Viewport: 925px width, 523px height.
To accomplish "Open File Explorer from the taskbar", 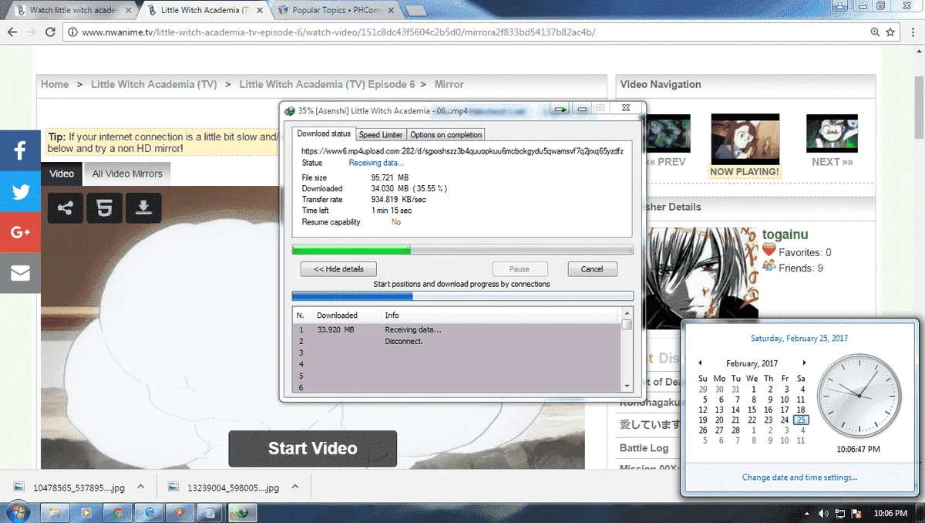I will tap(55, 512).
